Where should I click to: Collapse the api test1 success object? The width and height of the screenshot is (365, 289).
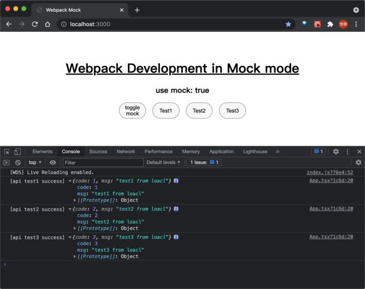tap(70, 181)
